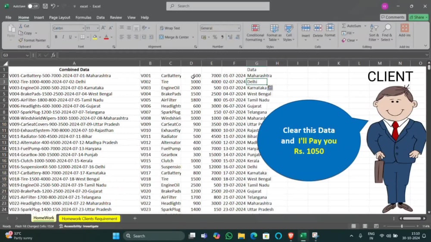Click the Cut scissors icon
431x242 pixels.
click(x=21, y=26)
